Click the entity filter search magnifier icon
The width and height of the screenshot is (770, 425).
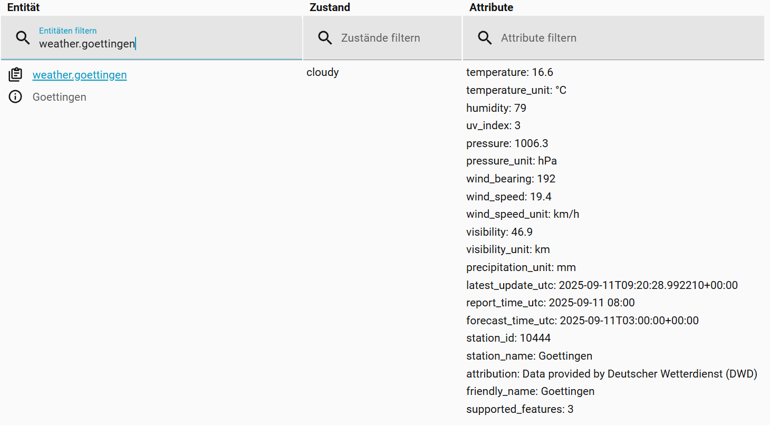(23, 38)
